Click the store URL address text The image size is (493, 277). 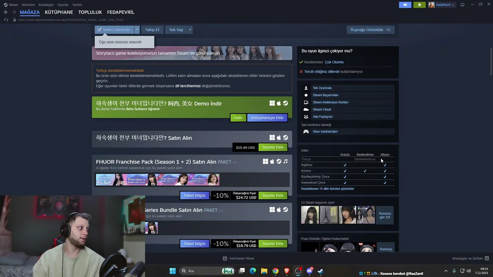(70, 20)
